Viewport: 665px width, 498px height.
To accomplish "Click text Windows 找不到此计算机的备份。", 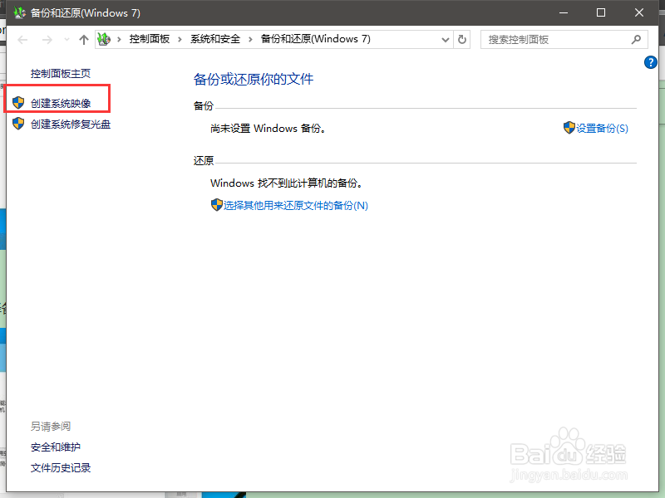I will pos(286,183).
